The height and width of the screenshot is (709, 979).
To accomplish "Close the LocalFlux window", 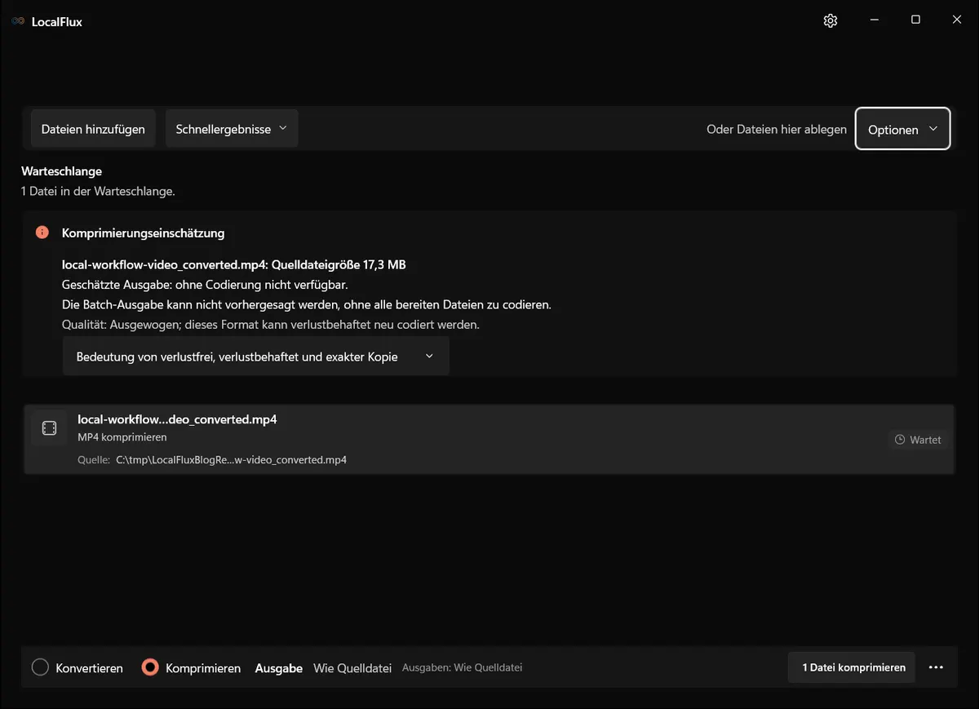I will tap(957, 20).
